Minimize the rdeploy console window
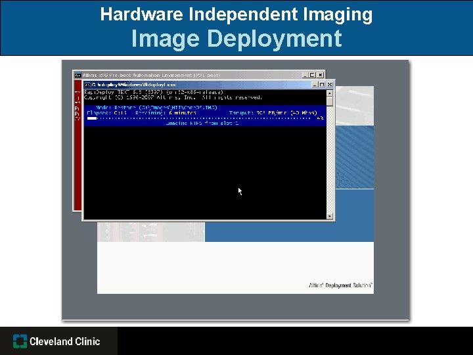 click(x=315, y=85)
